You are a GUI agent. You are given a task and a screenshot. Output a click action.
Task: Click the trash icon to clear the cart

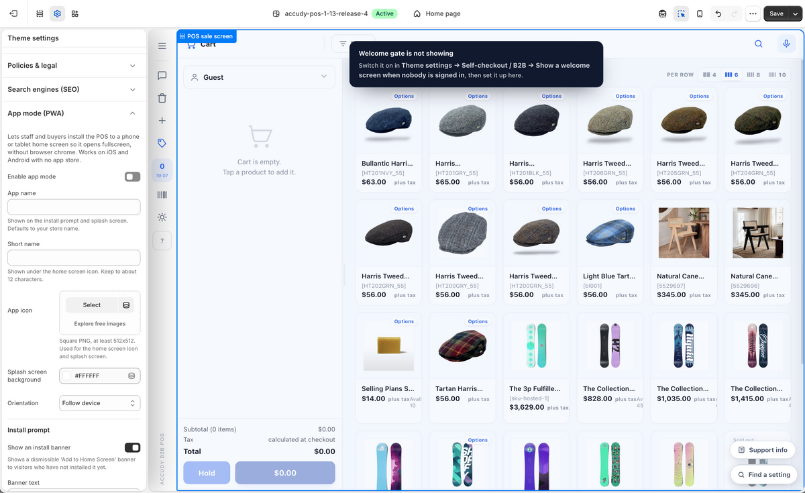pos(162,98)
